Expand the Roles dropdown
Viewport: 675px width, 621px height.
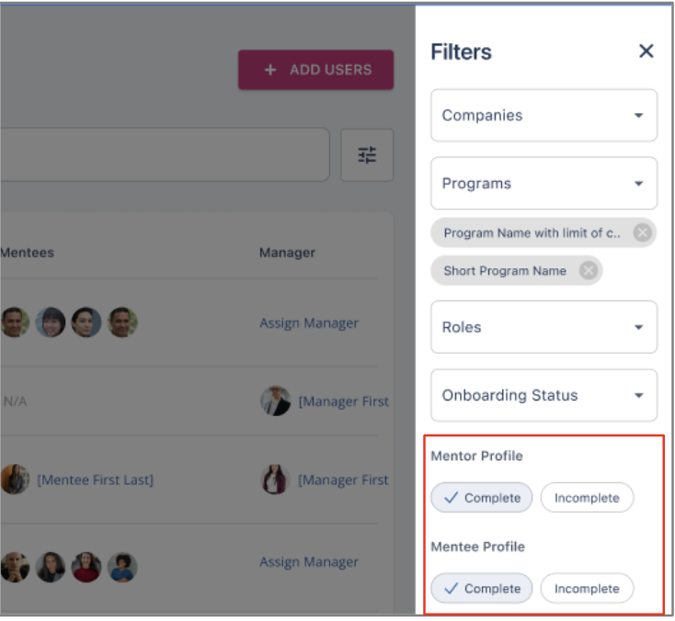(543, 327)
